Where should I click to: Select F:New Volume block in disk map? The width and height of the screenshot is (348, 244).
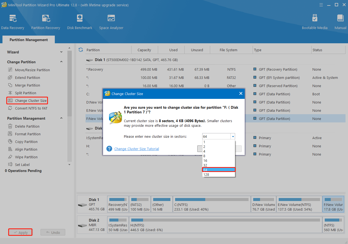pos(333,204)
